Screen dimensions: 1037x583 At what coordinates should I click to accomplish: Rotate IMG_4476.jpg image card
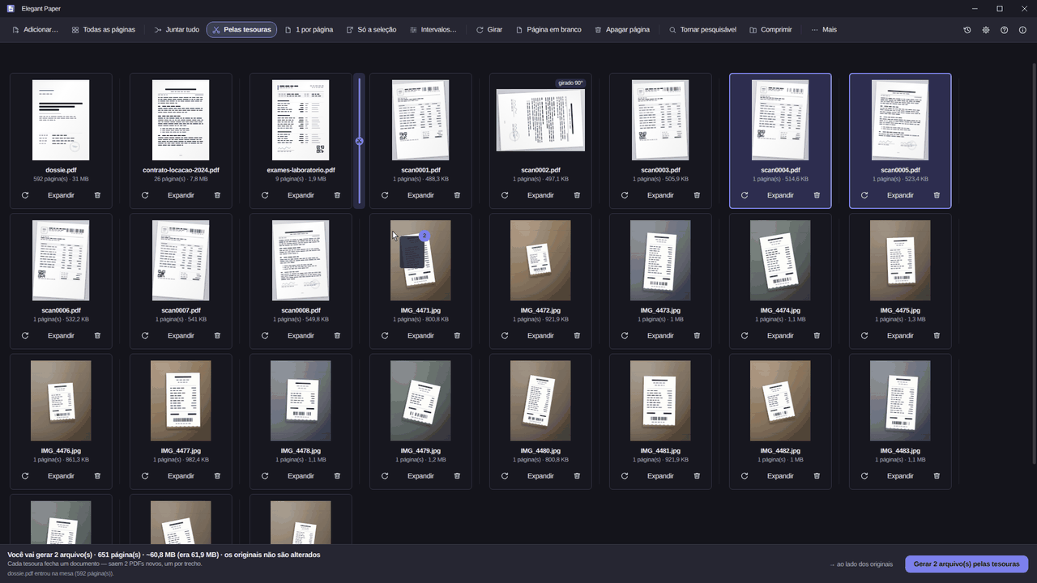pos(25,476)
